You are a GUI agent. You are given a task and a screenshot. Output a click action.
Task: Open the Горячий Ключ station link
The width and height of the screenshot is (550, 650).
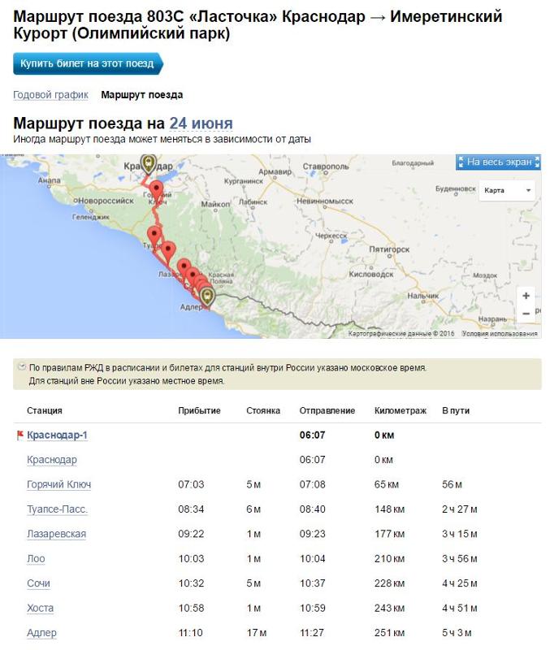pos(58,484)
